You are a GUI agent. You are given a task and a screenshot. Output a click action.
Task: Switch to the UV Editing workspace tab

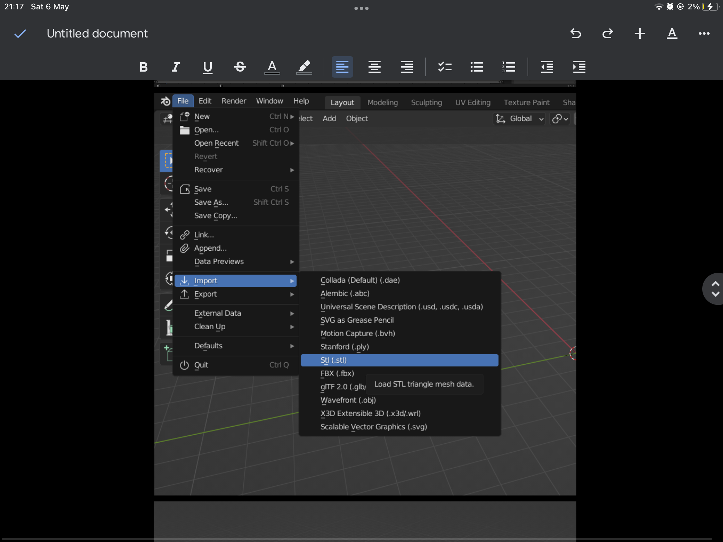point(473,102)
